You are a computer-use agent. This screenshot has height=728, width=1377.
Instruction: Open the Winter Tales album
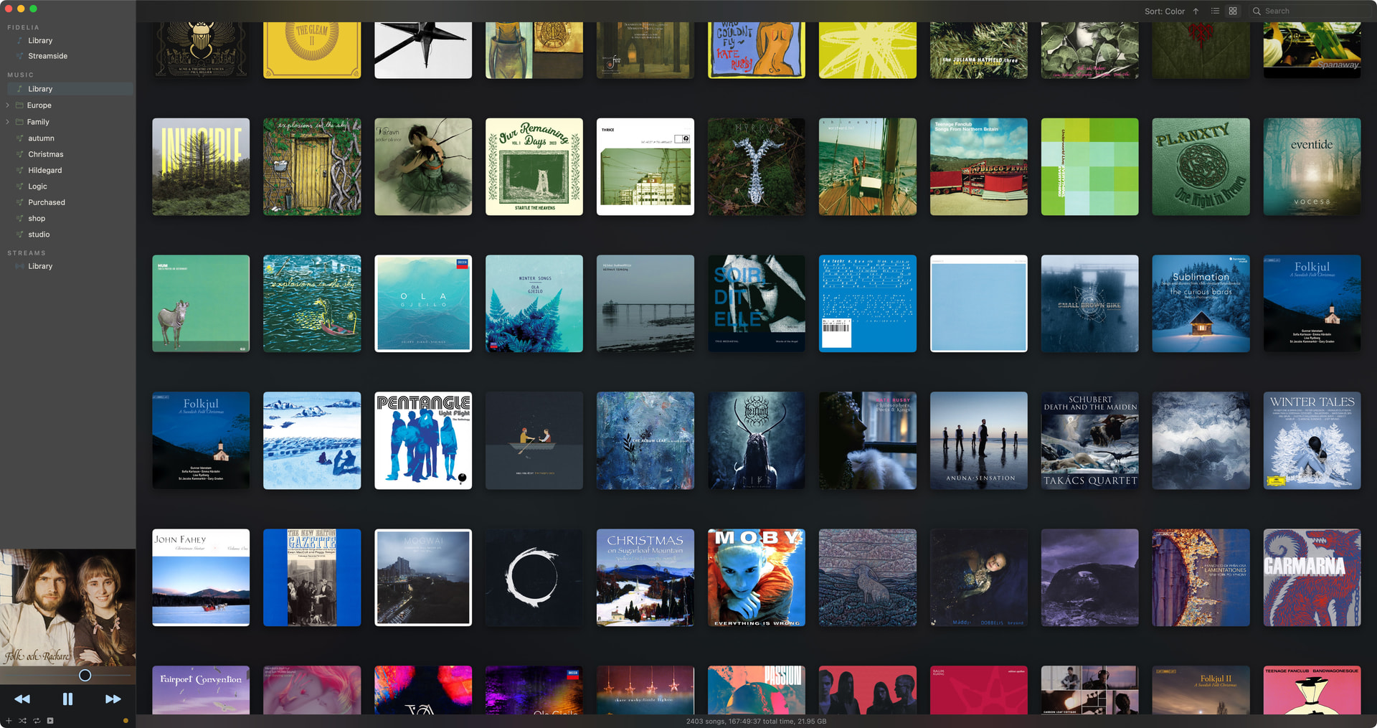pyautogui.click(x=1312, y=440)
